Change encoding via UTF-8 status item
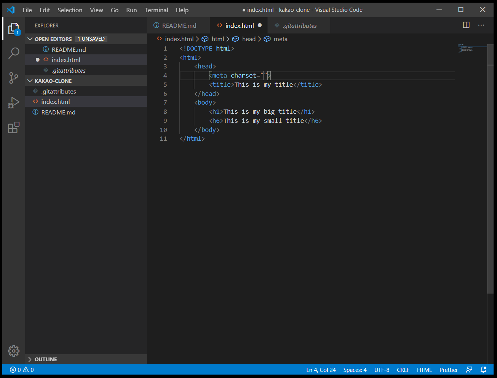Screen dimensions: 497x378 [x=382, y=370]
